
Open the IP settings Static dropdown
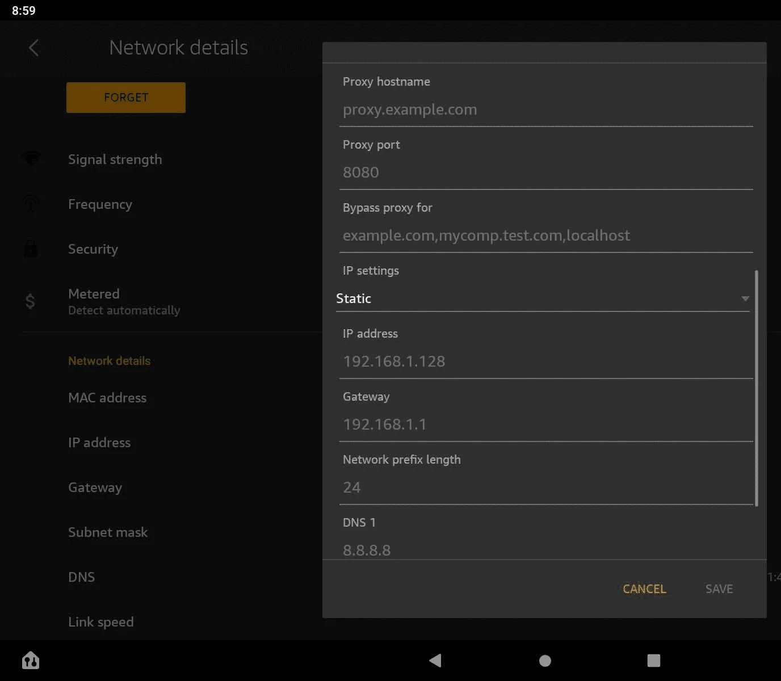[543, 299]
